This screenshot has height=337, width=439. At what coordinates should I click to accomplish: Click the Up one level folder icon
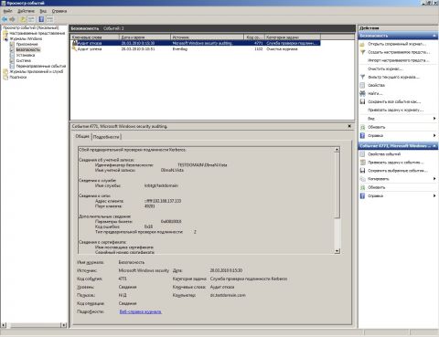coord(23,19)
